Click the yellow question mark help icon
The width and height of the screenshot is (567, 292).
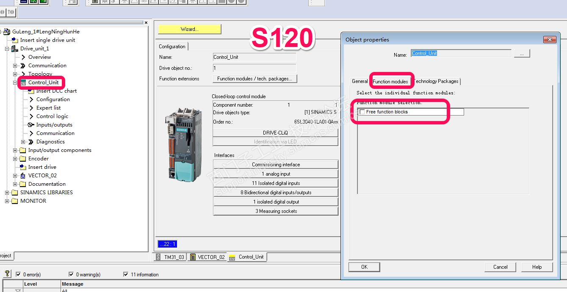click(x=7, y=274)
